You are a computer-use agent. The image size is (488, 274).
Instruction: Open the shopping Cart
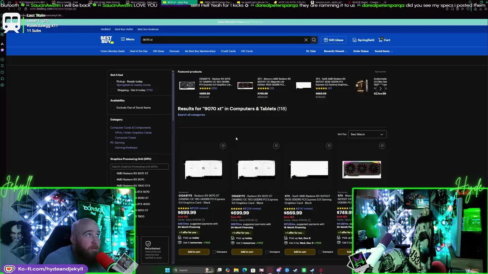385,40
